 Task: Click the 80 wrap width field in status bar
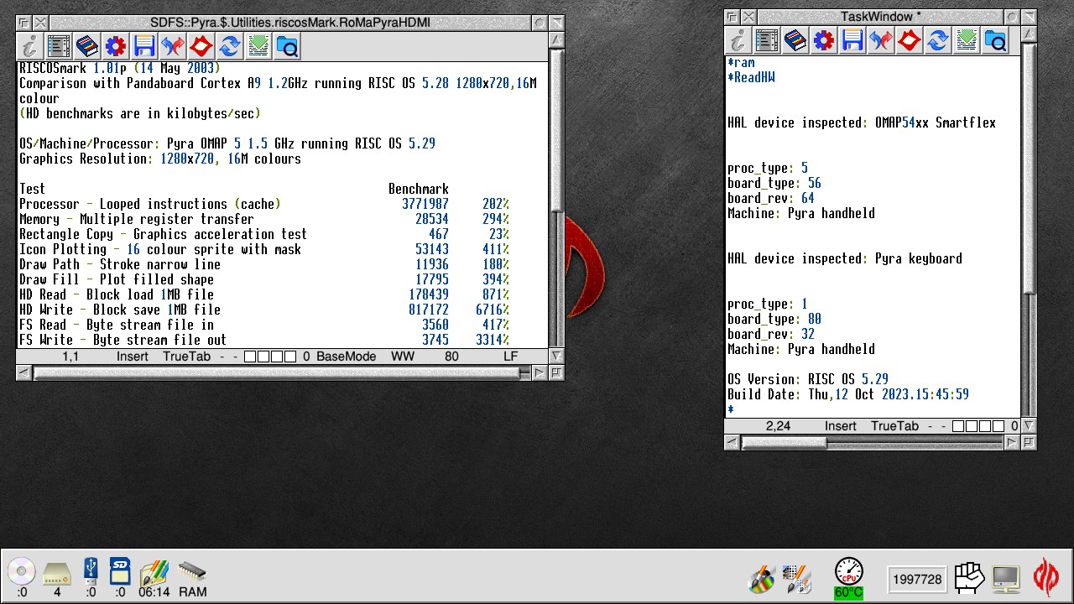click(x=451, y=357)
